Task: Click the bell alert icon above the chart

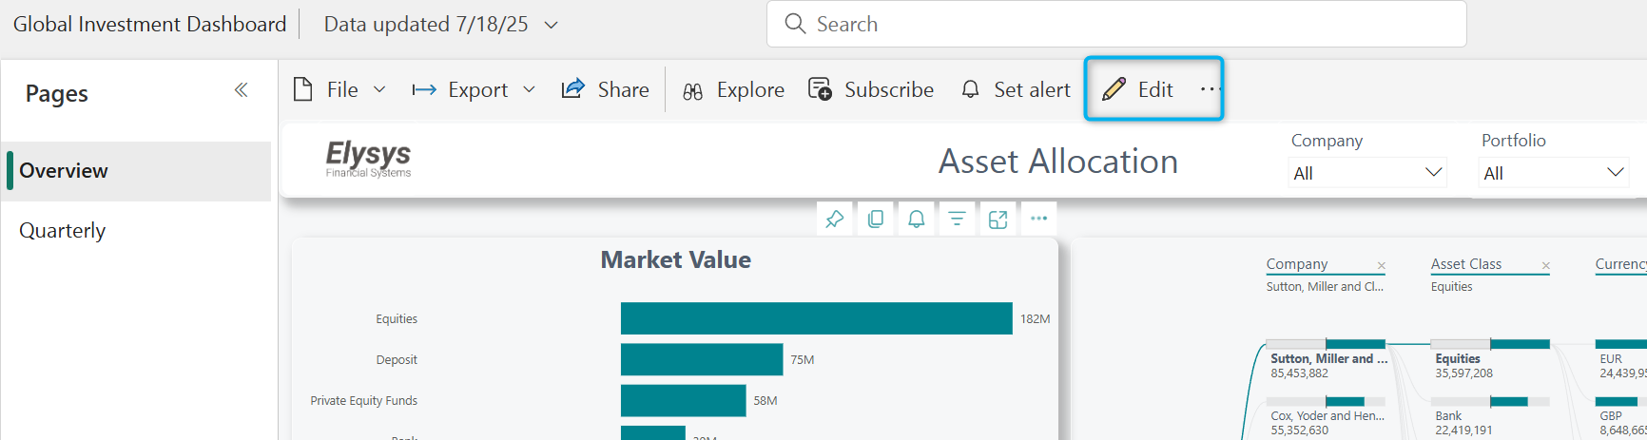Action: point(916,220)
